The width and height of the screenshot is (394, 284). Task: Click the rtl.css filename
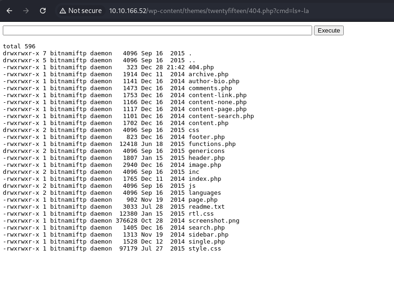tap(201, 214)
